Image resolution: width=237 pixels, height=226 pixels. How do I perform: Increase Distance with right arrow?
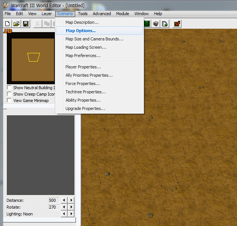click(x=71, y=200)
